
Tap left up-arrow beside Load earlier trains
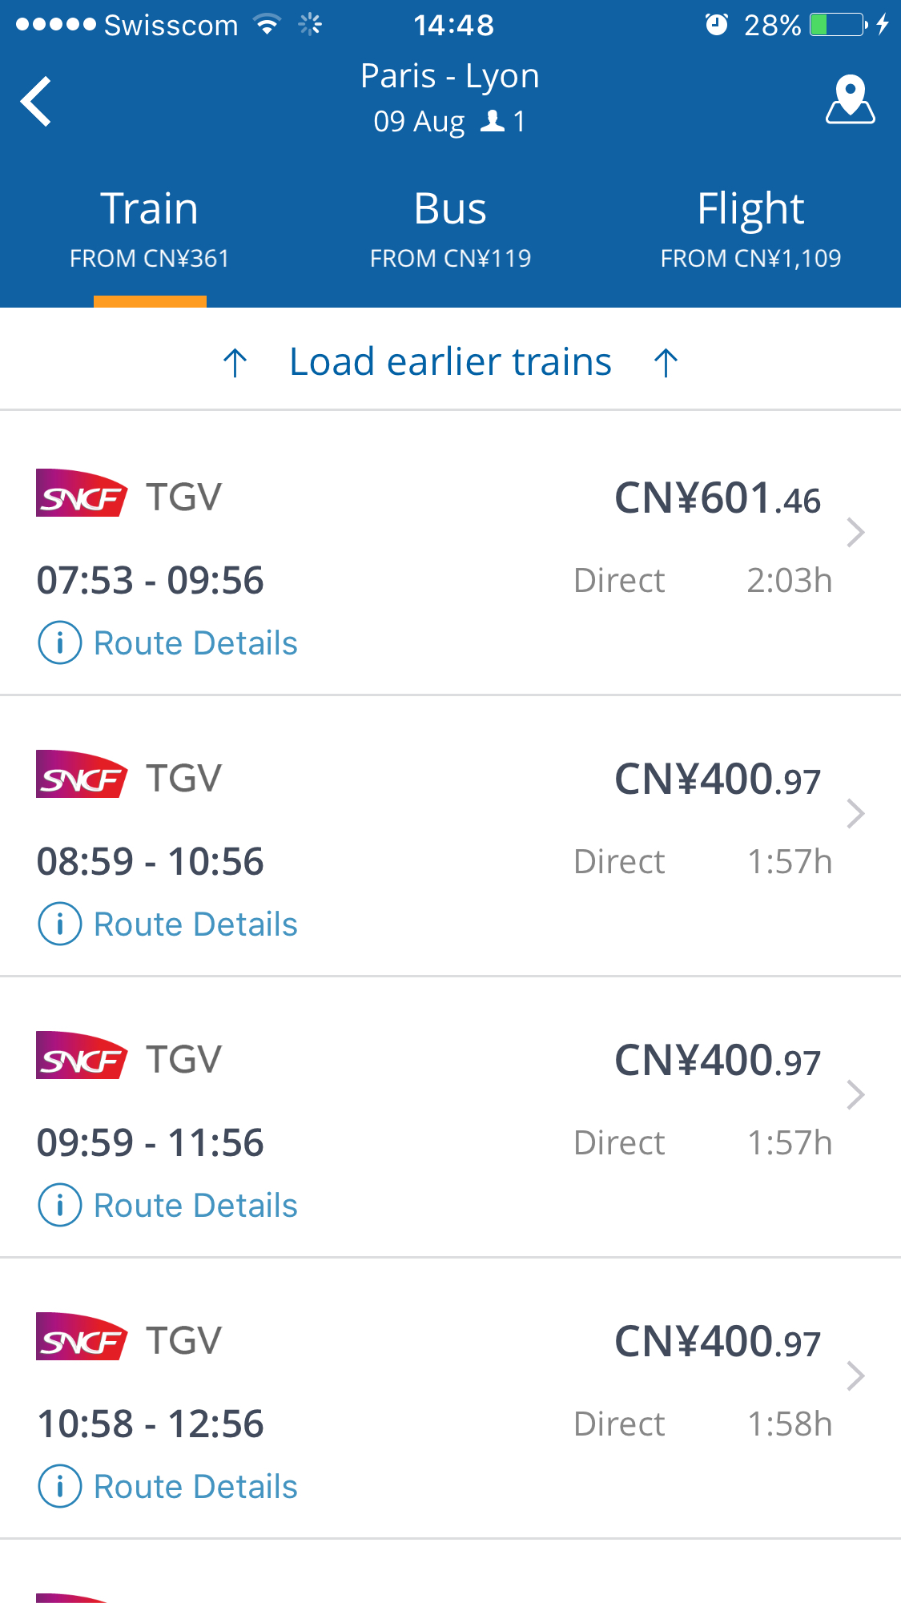point(235,363)
